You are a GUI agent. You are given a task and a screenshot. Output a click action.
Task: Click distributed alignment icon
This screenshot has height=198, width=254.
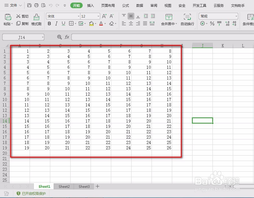pos(152,23)
